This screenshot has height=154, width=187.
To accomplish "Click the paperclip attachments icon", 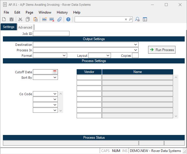I will (59, 19).
